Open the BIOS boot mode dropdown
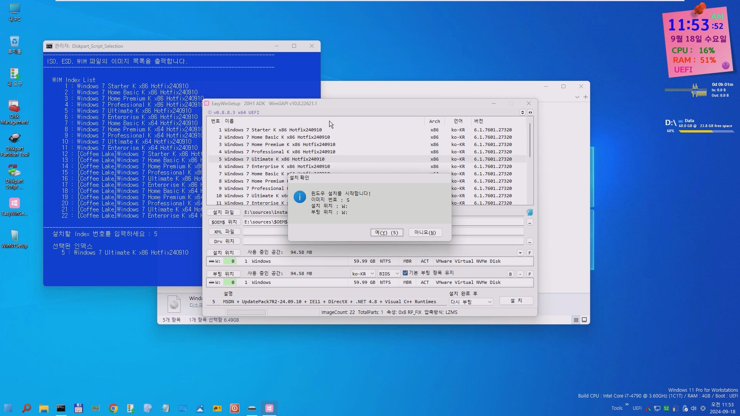The height and width of the screenshot is (416, 740). pyautogui.click(x=388, y=274)
